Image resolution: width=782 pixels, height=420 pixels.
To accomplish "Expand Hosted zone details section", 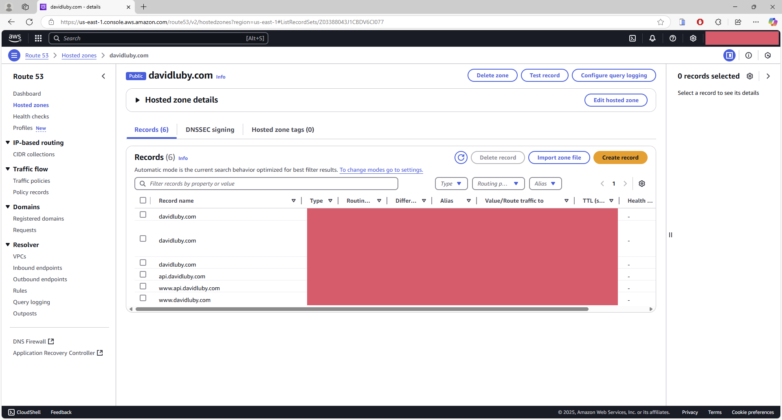I will (x=138, y=100).
